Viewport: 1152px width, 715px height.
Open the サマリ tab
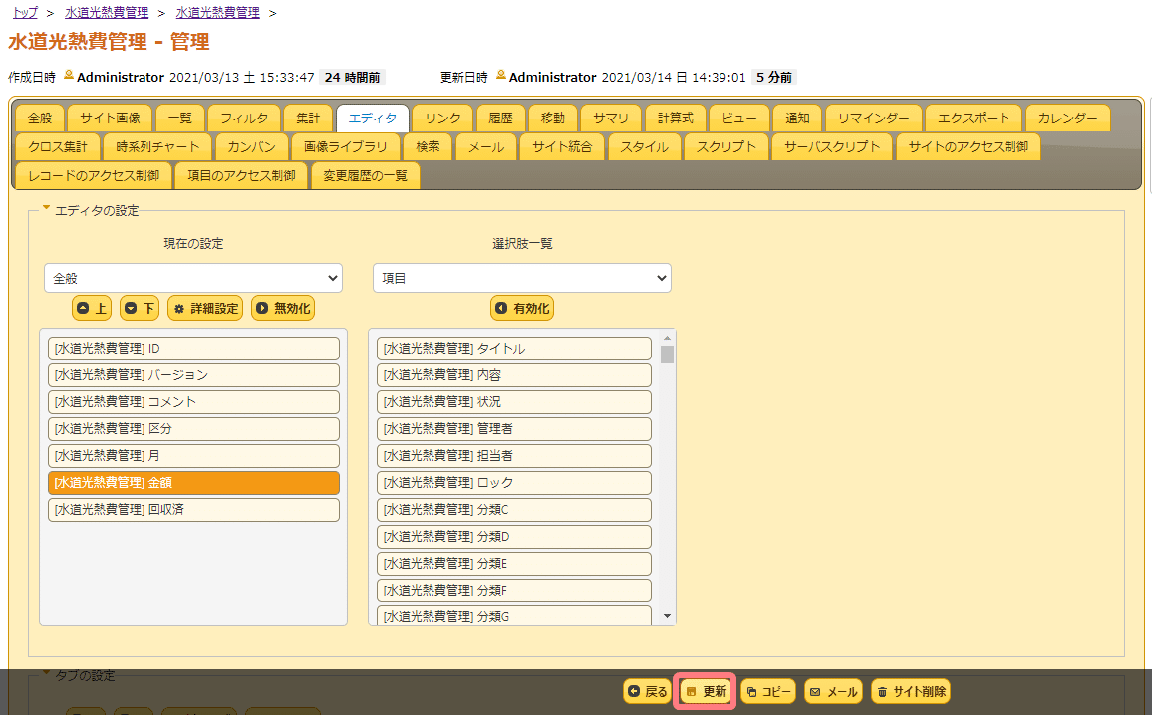pos(611,119)
